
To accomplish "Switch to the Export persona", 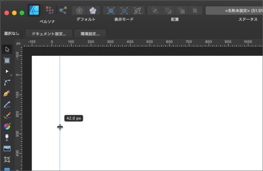I will (x=63, y=10).
